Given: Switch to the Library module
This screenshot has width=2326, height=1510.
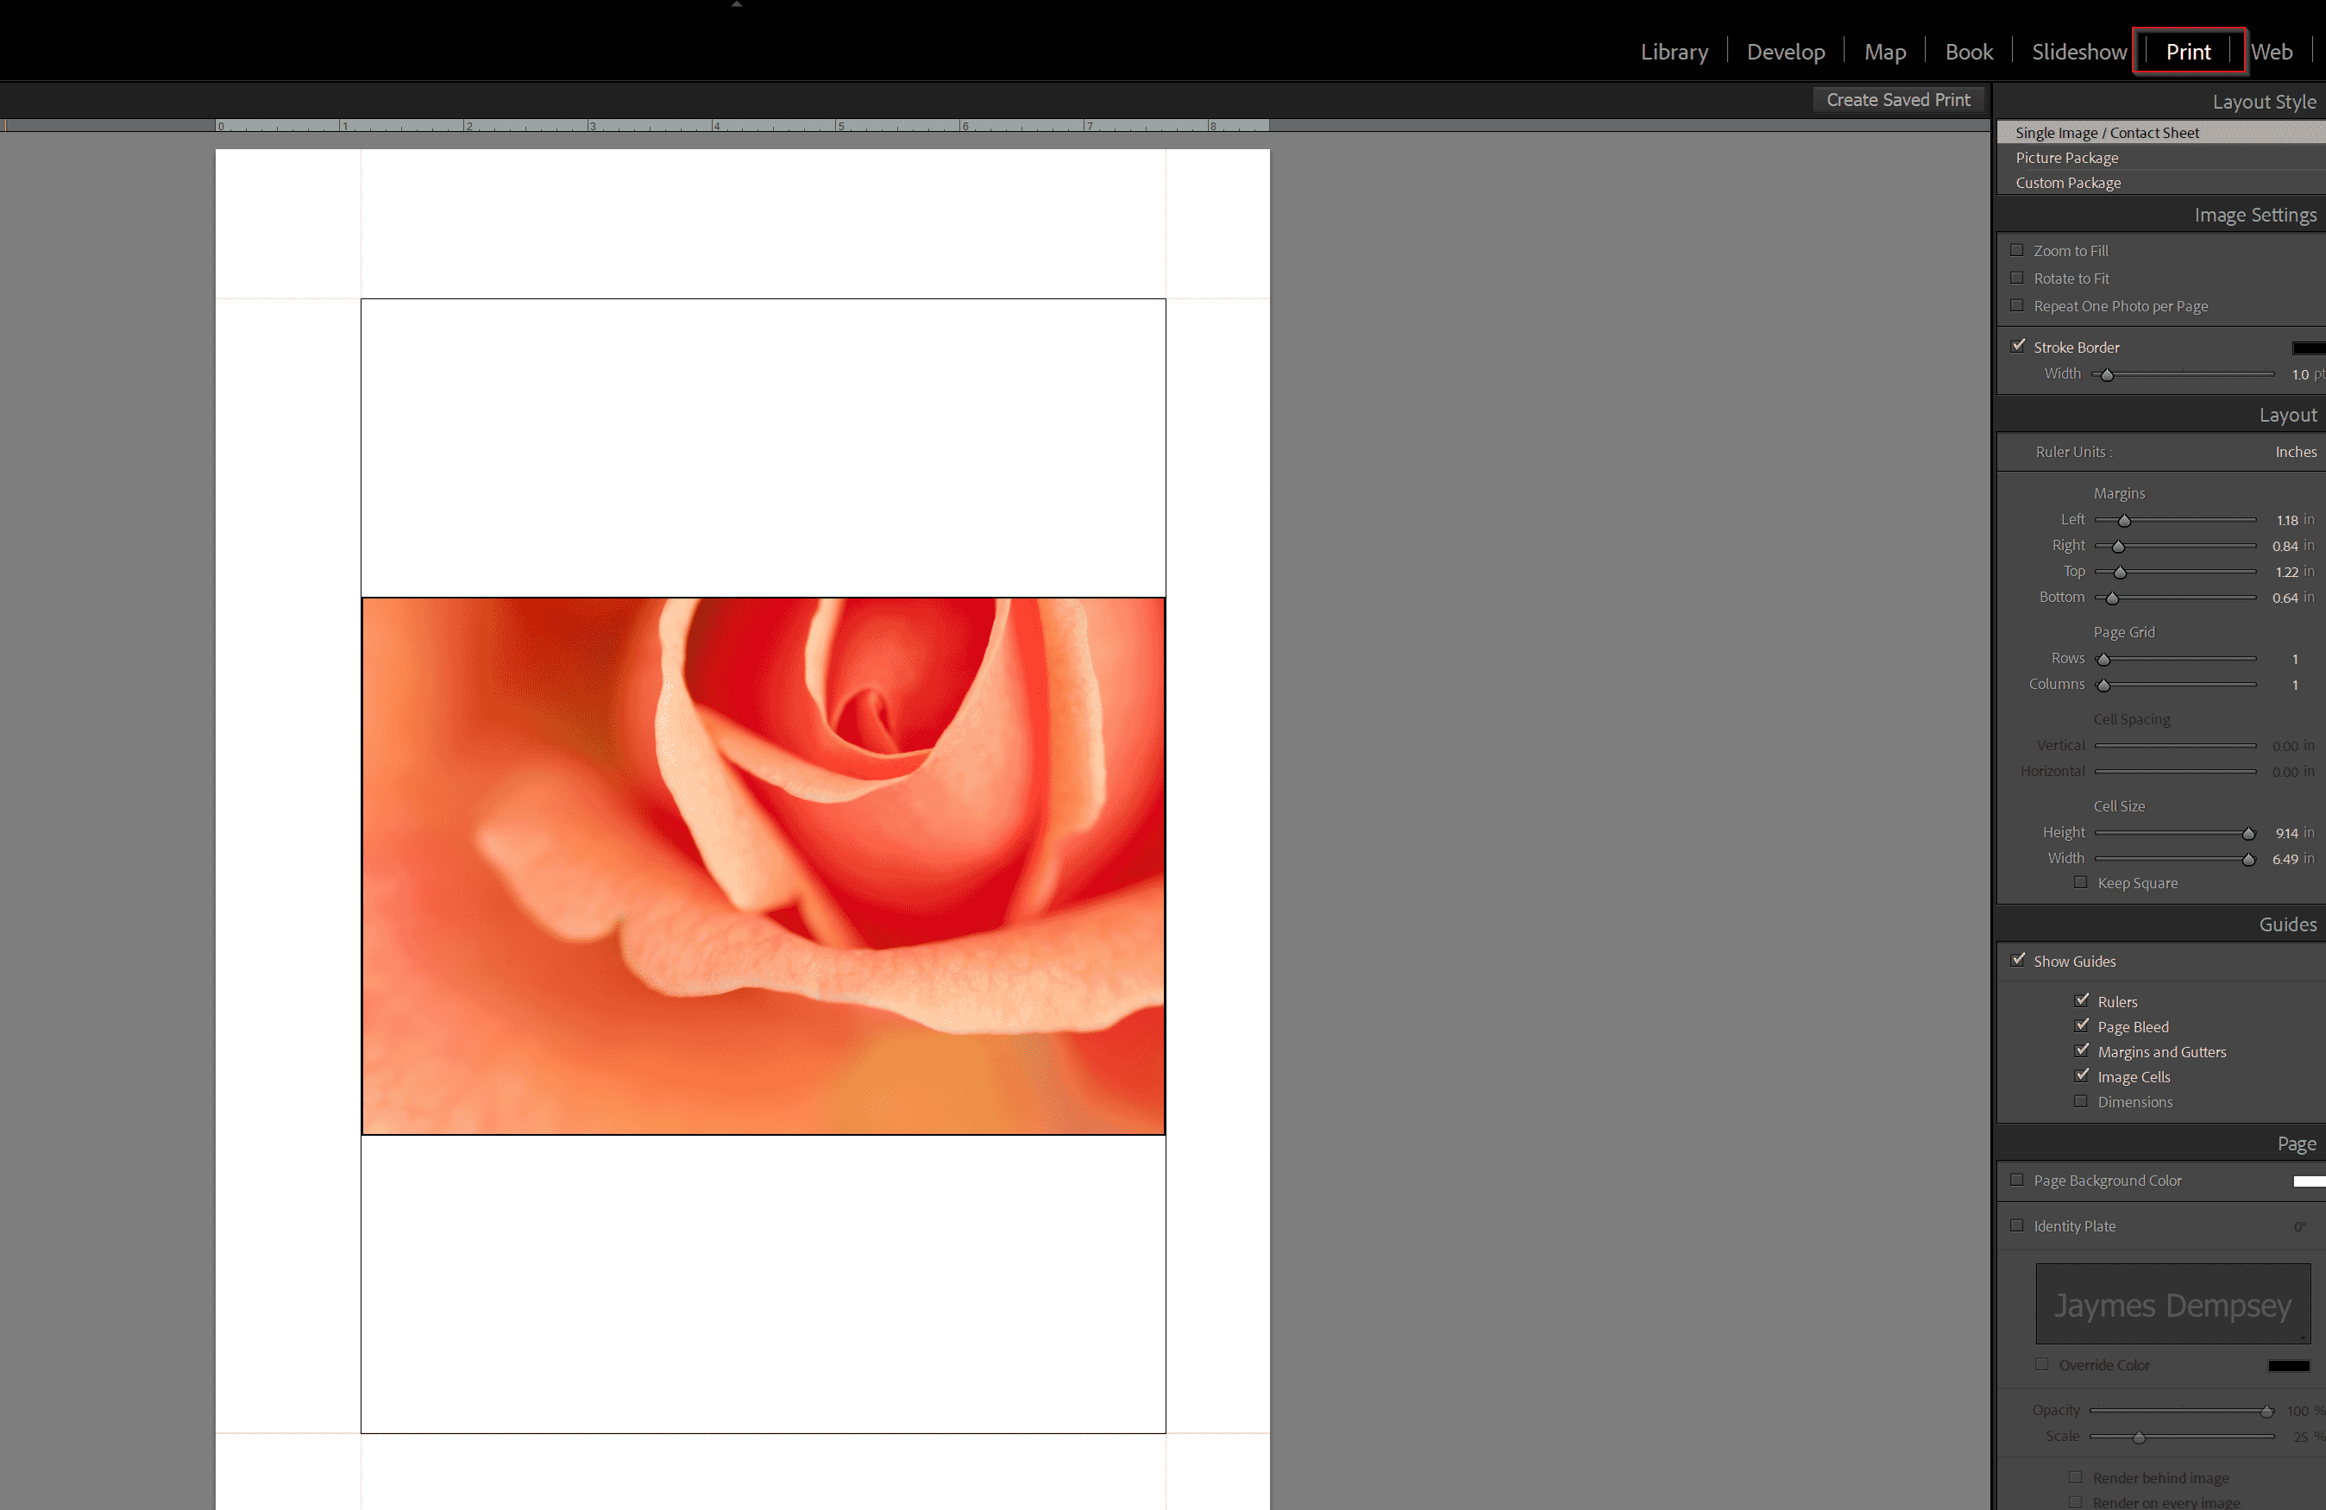Looking at the screenshot, I should 1674,51.
